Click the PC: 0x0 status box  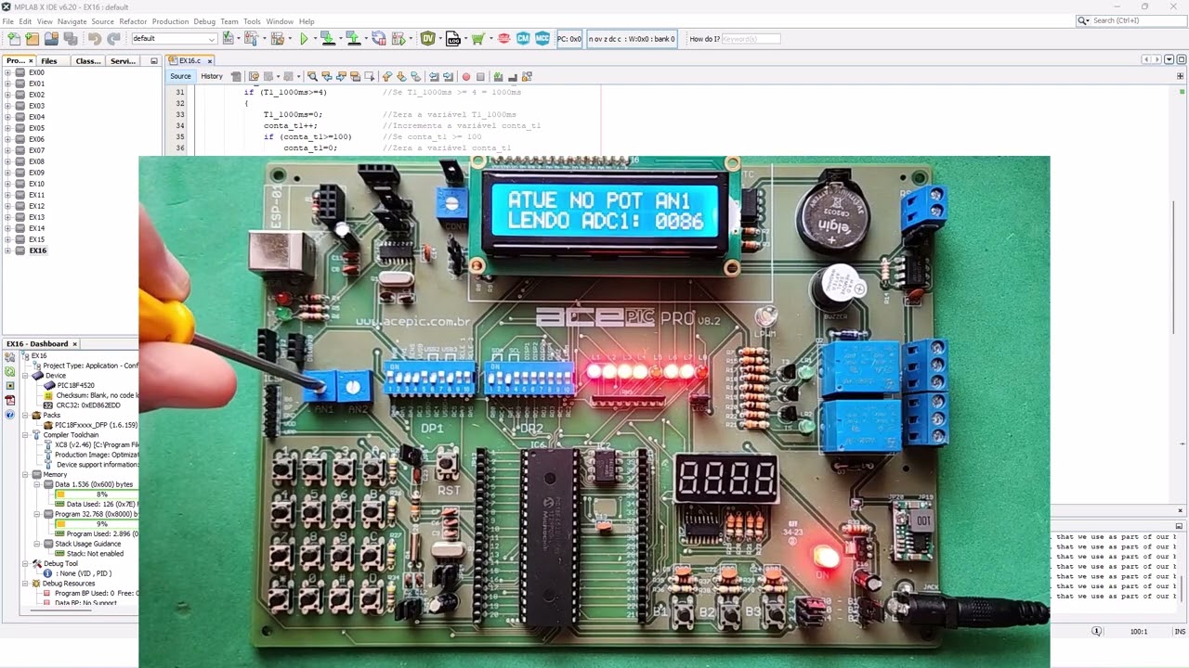569,39
